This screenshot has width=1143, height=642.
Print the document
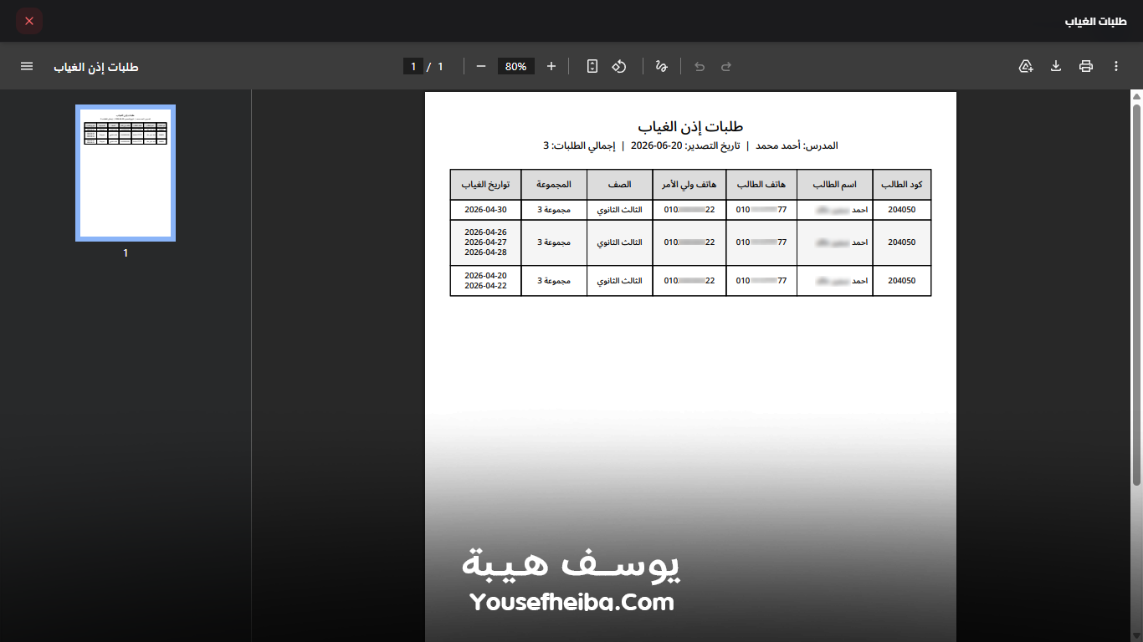click(x=1086, y=66)
